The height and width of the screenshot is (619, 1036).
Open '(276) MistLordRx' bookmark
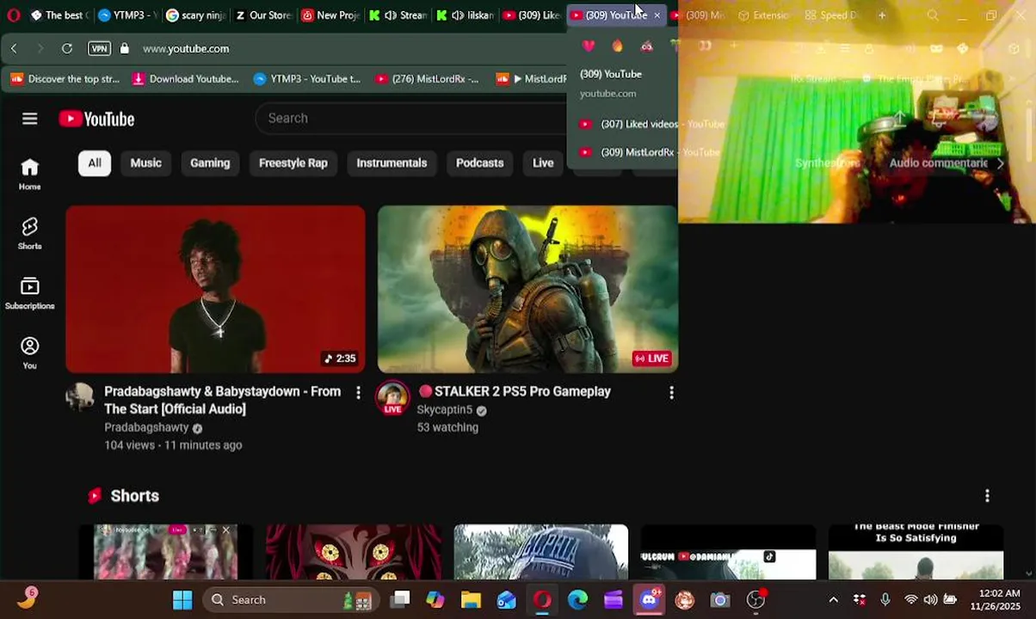(427, 79)
